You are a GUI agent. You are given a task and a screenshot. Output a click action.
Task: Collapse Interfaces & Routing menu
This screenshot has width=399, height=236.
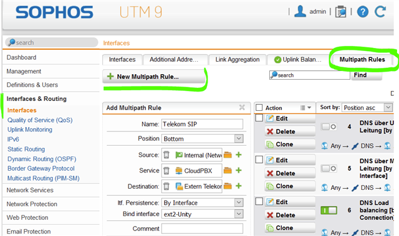36,98
